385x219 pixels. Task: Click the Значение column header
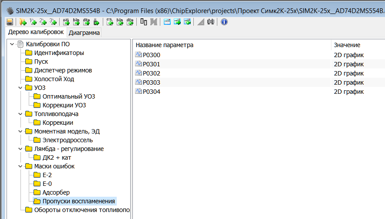pyautogui.click(x=347, y=45)
